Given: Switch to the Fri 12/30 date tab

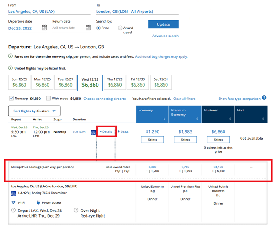Looking at the screenshot, I should tap(138, 82).
